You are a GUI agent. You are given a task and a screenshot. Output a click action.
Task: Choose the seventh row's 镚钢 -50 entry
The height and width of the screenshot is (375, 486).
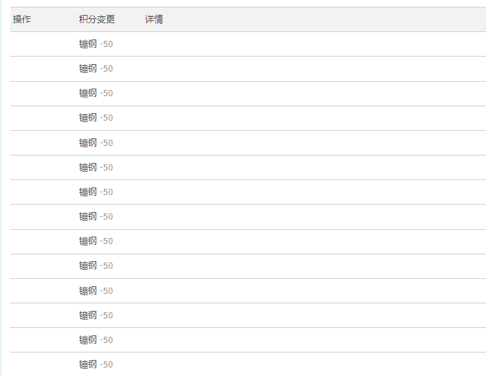coord(96,192)
